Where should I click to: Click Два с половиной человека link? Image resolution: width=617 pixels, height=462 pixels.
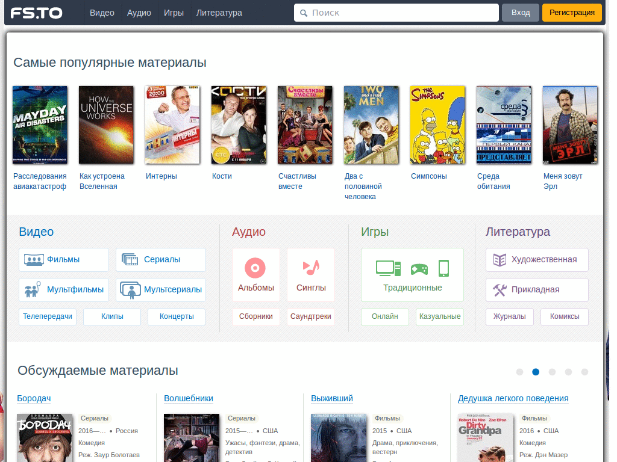click(363, 186)
